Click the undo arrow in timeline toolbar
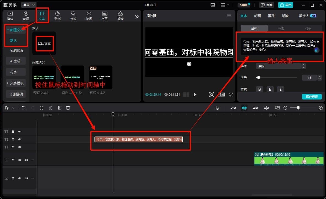Screen dimensions: 326x199 (x=24, y=108)
